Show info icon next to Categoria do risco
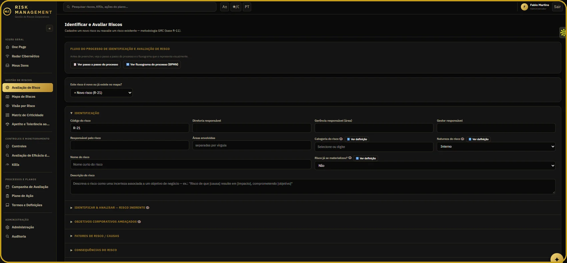 point(341,139)
